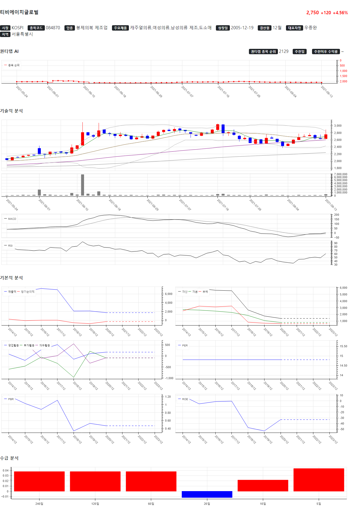Click the rank value 2129
348x508 pixels.
[284, 52]
